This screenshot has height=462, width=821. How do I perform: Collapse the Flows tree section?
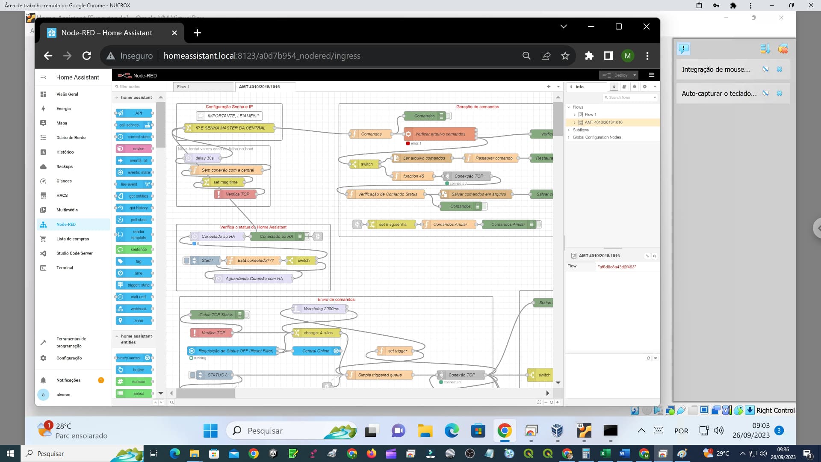[569, 107]
